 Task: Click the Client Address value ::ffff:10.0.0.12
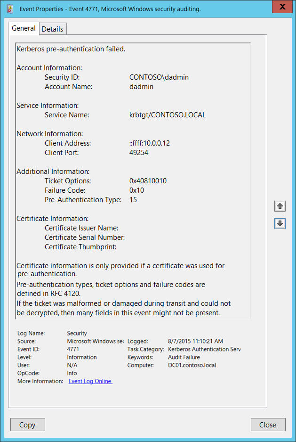point(149,143)
